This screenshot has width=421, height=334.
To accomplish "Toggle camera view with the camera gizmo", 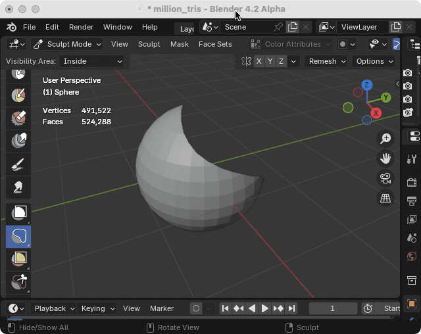I will click(x=385, y=178).
